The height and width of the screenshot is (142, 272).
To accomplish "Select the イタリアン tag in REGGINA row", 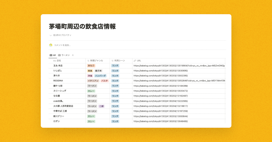I will (x=93, y=81).
